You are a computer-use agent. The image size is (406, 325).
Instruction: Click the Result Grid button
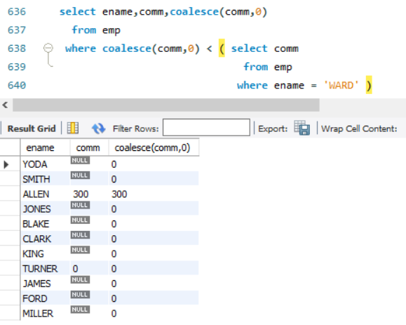(x=32, y=128)
